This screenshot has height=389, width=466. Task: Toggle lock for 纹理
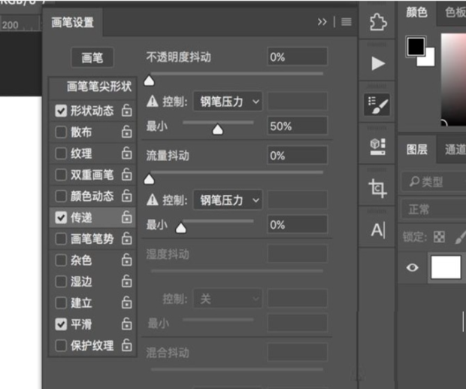[126, 153]
